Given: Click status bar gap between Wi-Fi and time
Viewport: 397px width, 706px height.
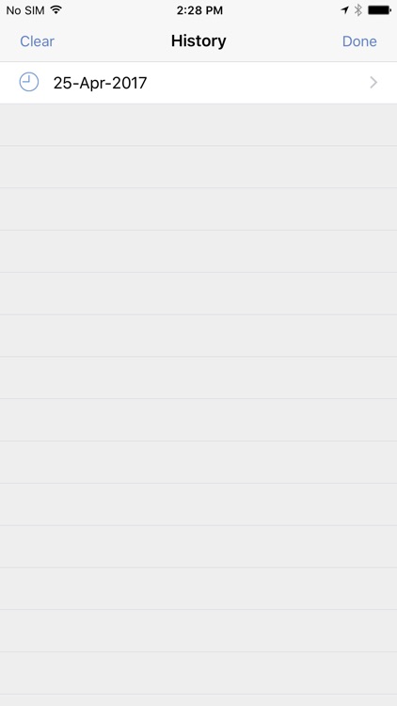Looking at the screenshot, I should (119, 10).
